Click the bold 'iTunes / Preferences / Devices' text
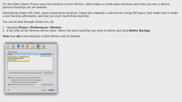Image resolution: width=182 pixels, height=102 pixels. (40, 27)
